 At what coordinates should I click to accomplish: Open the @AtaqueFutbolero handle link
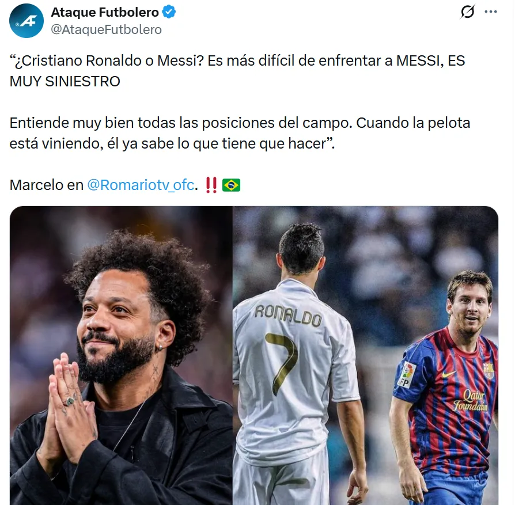pyautogui.click(x=106, y=29)
